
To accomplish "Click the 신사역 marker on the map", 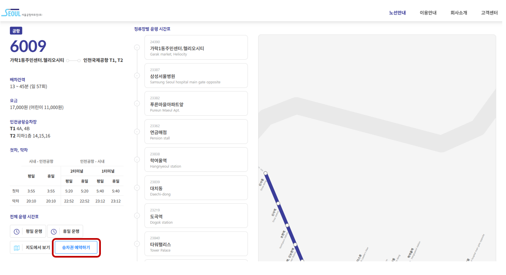I will pos(278,204).
